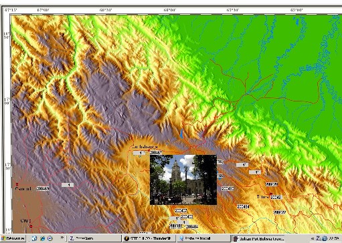Click the blue lake north of Cochabamba
The height and width of the screenshot is (243, 342).
coord(182,133)
